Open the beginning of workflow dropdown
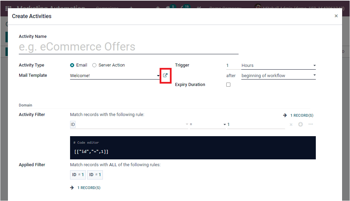The width and height of the screenshot is (350, 201). click(278, 75)
